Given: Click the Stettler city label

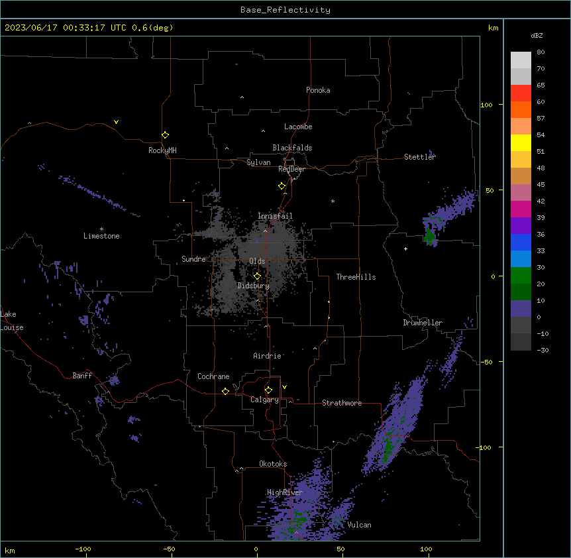Looking at the screenshot, I should [420, 157].
